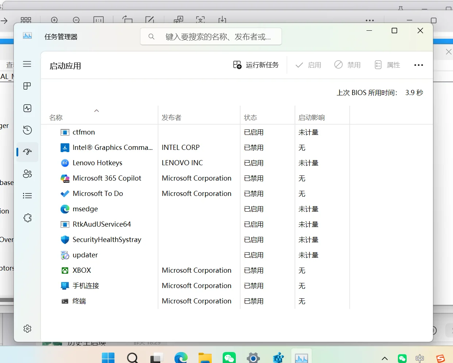
Task: Click the sort direction chevron above 名称
Action: pyautogui.click(x=97, y=111)
